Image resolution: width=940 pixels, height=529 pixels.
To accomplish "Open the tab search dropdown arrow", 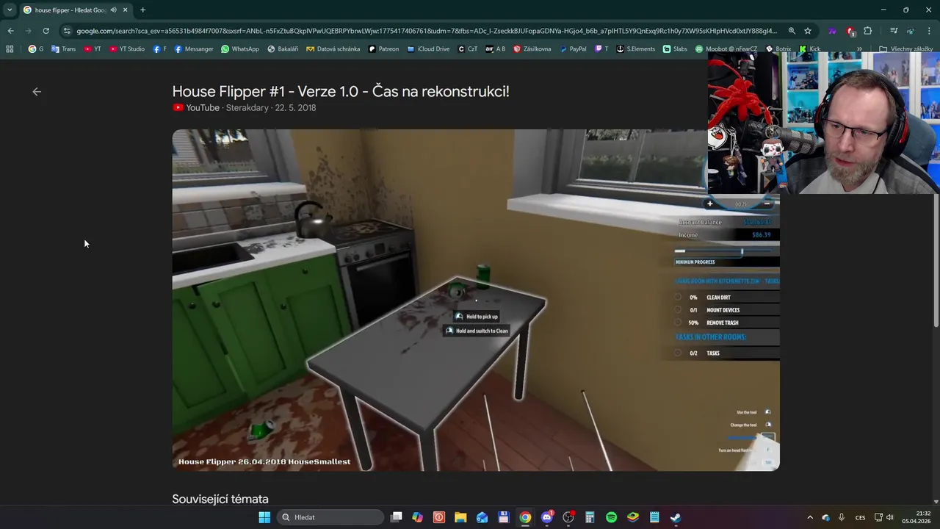I will coord(10,10).
